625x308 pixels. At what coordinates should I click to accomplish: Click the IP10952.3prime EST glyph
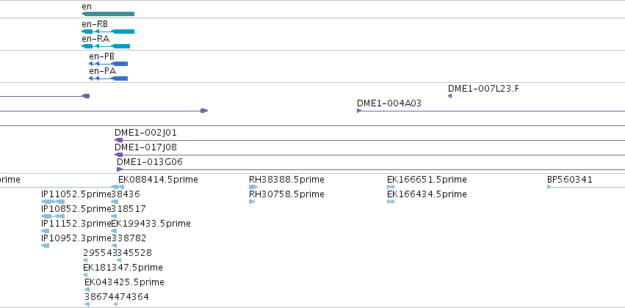coord(45,246)
